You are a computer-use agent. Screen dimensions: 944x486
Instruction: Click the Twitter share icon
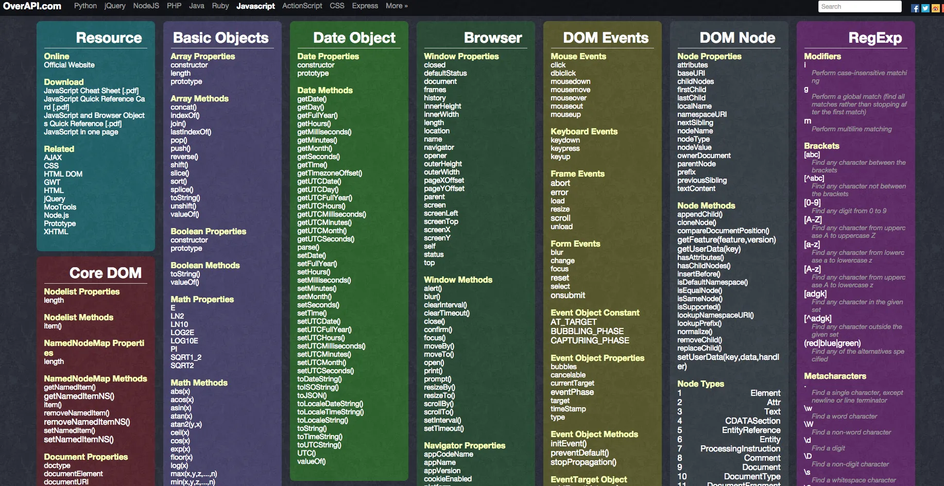tap(925, 8)
